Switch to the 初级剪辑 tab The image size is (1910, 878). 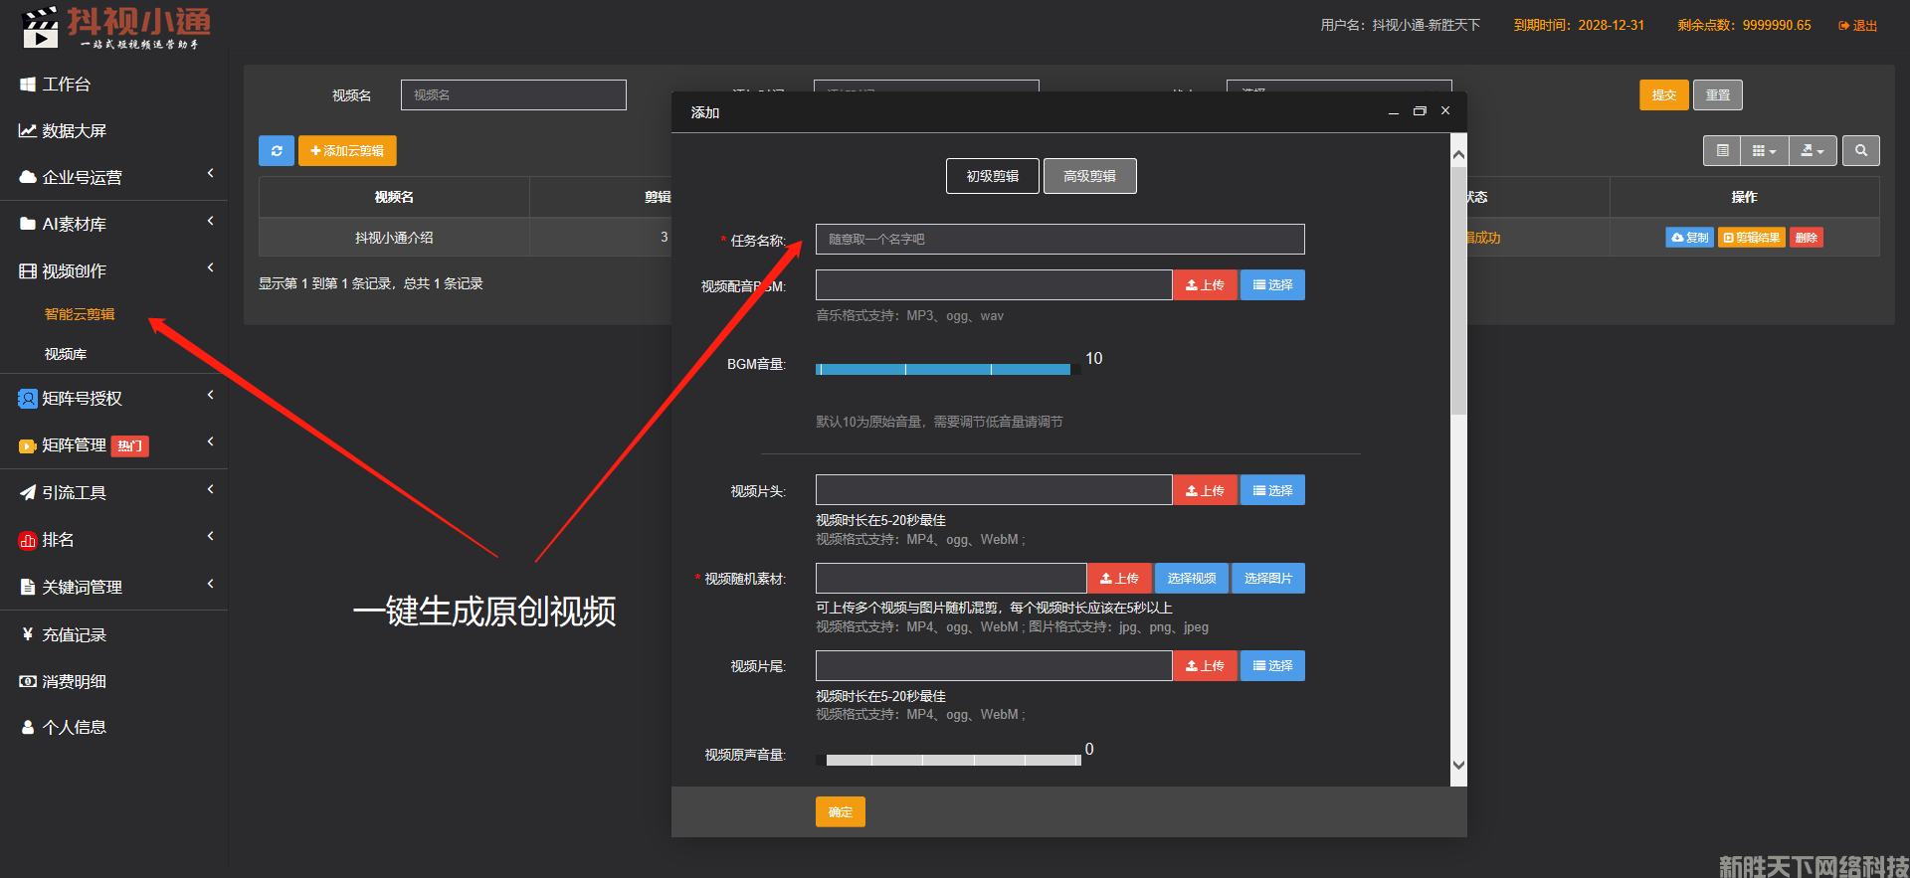coord(992,176)
